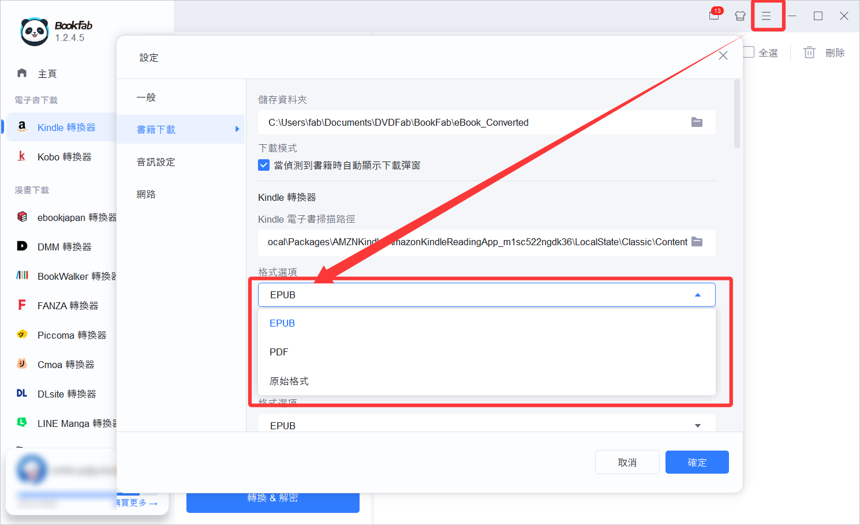
Task: Click the blurred user avatar
Action: coord(32,469)
